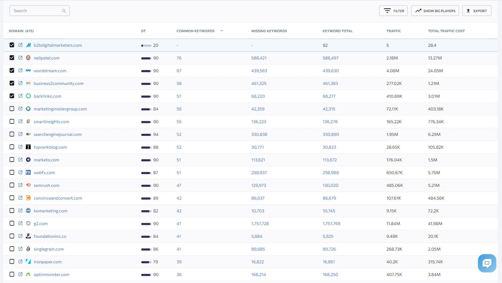
Task: Sort by Missing Keywords column
Action: (x=269, y=31)
